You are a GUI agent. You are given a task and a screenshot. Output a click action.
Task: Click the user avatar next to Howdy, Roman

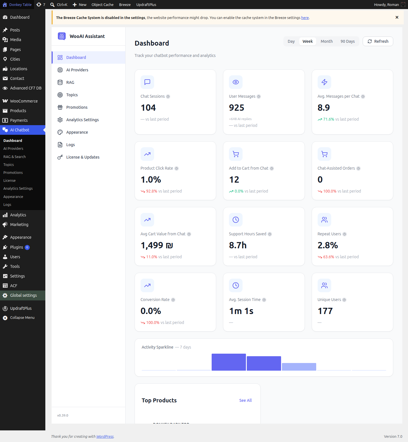(x=403, y=5)
